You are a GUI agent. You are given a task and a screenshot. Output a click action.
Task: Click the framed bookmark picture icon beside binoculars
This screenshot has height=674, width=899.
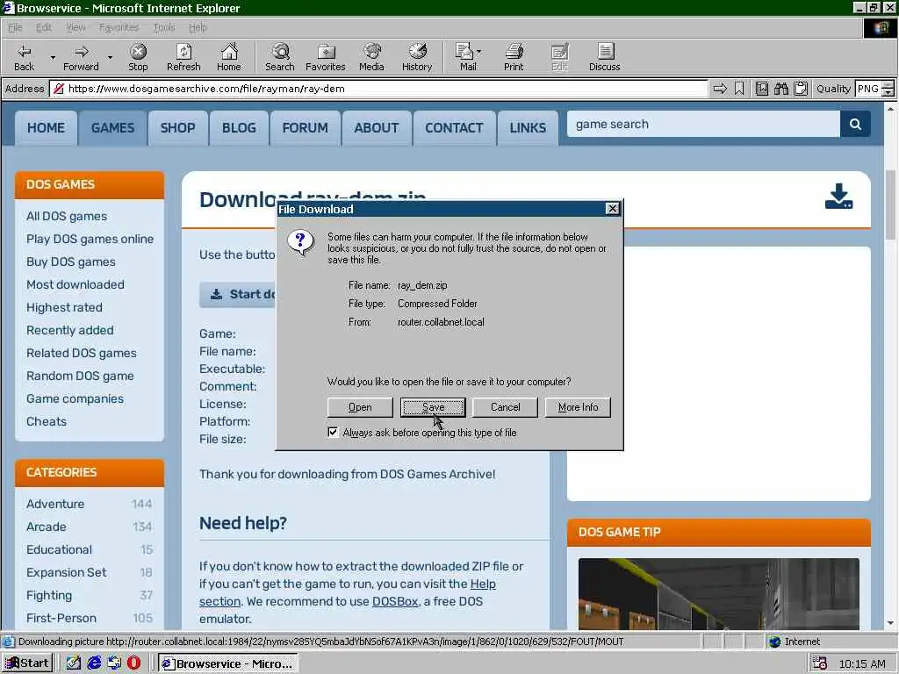tap(762, 89)
